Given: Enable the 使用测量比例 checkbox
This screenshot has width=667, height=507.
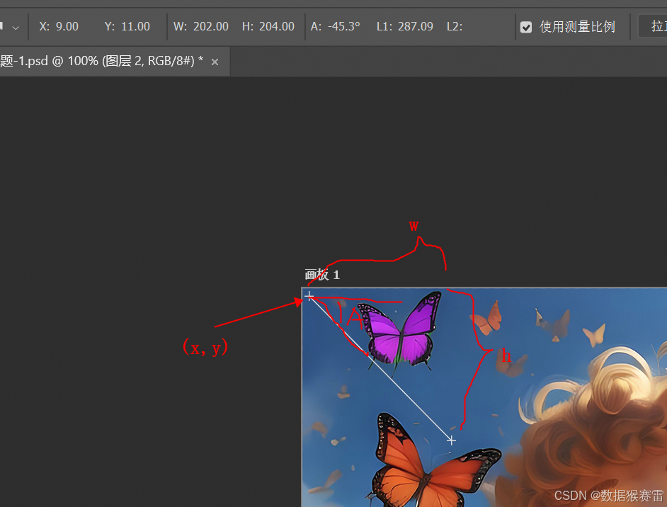Looking at the screenshot, I should coord(526,27).
